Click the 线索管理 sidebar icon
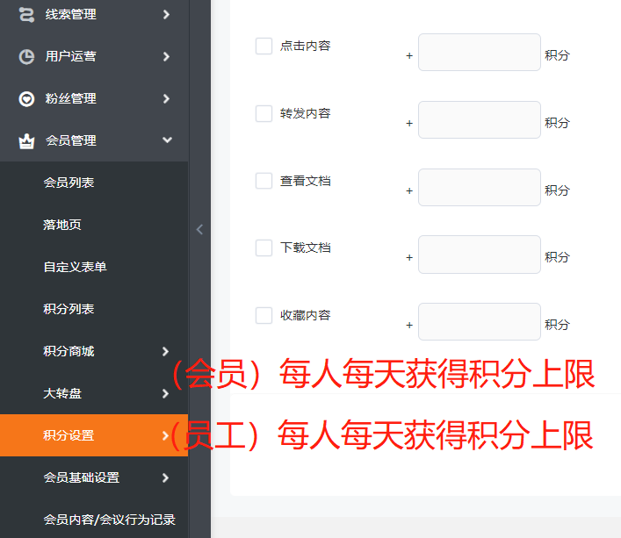Screen dimensions: 621x538 pyautogui.click(x=26, y=14)
